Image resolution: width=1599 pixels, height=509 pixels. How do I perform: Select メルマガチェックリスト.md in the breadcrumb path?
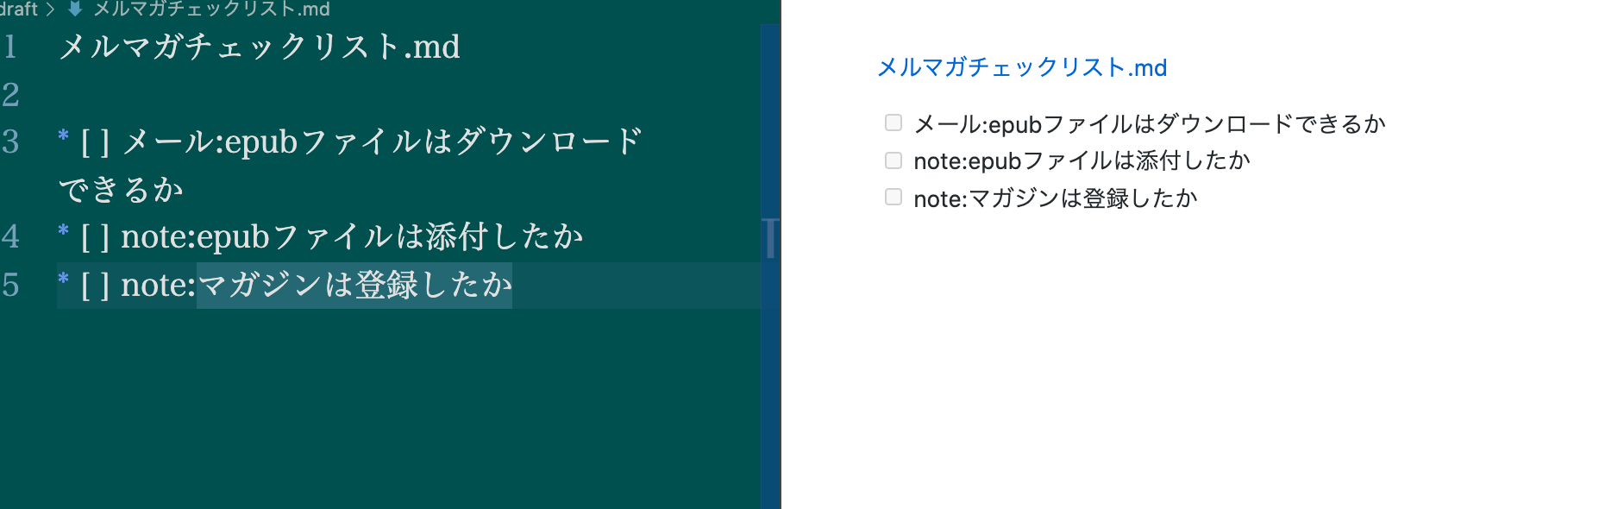point(211,9)
